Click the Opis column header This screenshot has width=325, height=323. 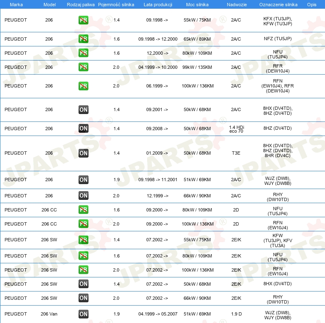311,4
